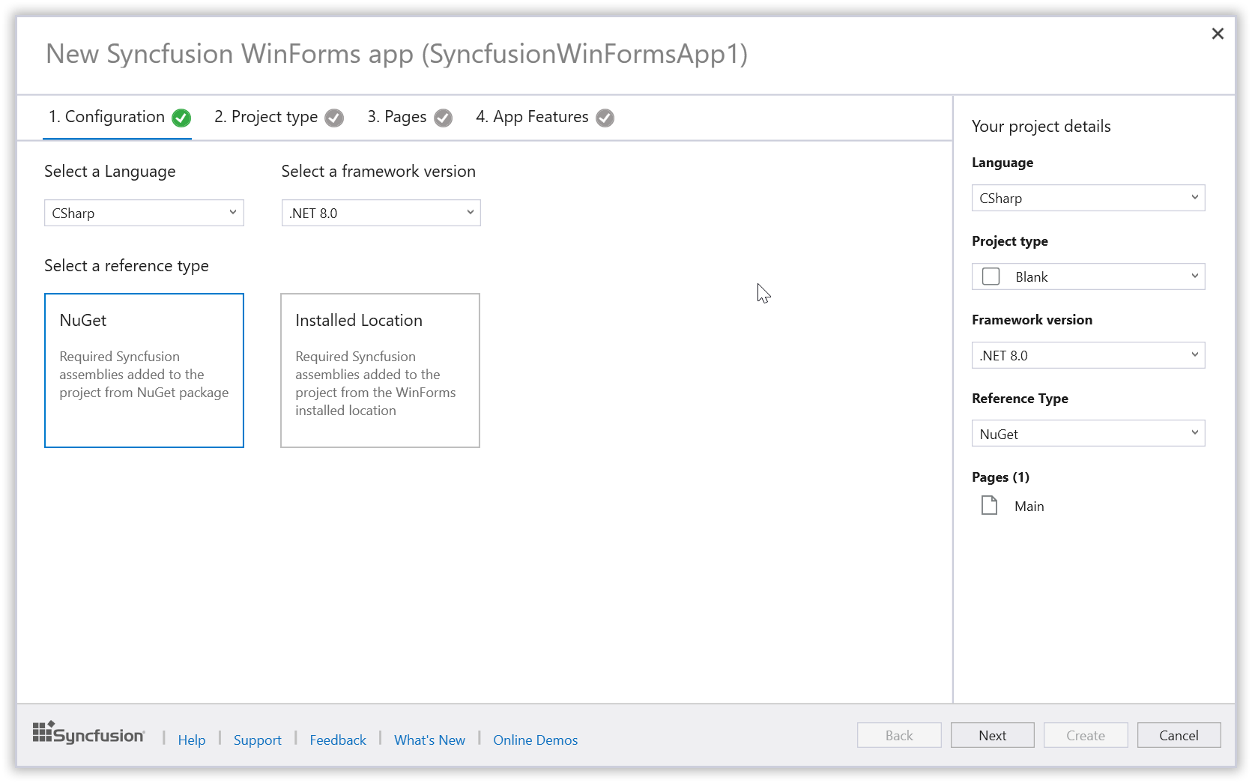
Task: Open the Select a Language CSharp dropdown
Action: [x=144, y=213]
